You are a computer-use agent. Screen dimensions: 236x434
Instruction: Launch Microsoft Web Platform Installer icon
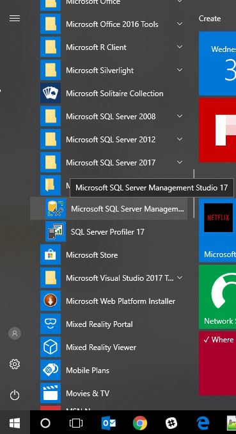51,301
